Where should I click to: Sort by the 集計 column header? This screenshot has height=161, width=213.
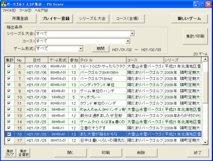[x=10, y=60]
